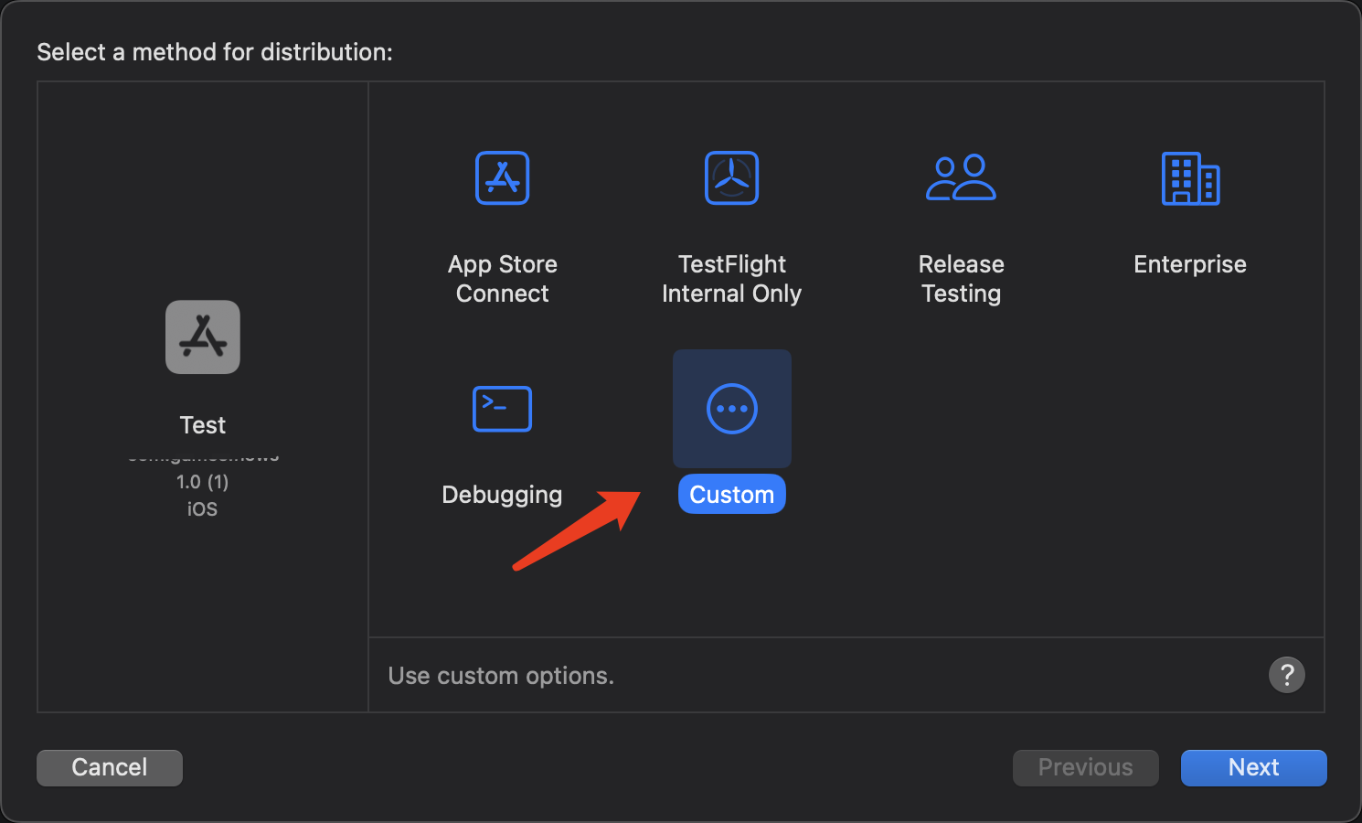1362x823 pixels.
Task: Select the Enterprise building icon
Action: pos(1190,178)
